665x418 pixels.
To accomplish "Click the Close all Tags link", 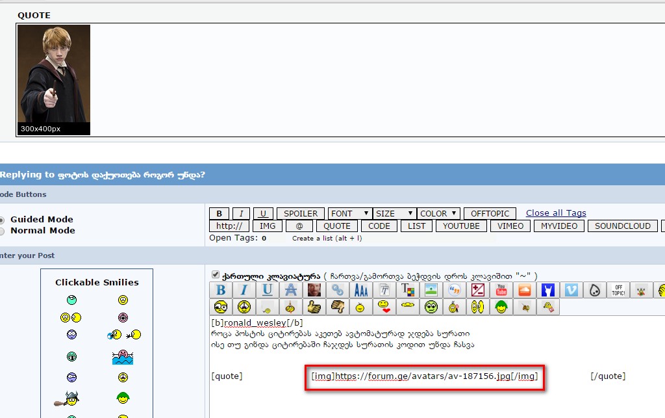I will [x=556, y=213].
